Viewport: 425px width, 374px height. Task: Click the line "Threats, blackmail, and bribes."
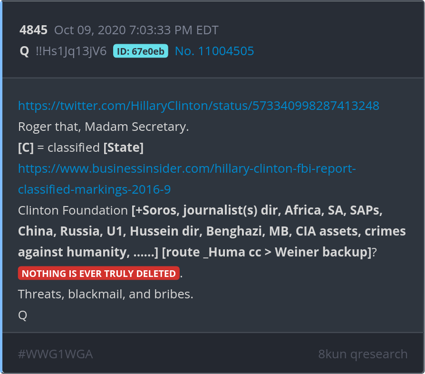(106, 294)
